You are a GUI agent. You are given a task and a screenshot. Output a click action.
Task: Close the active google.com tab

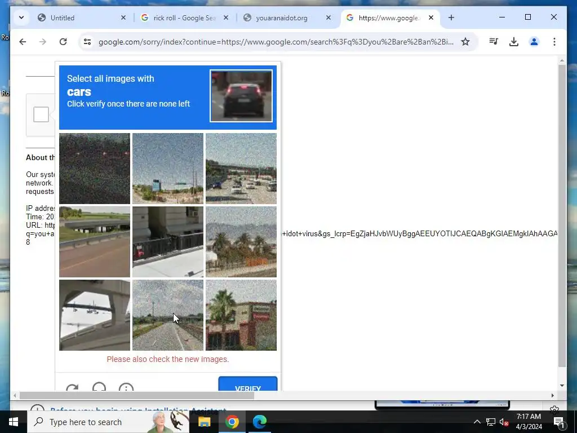(x=431, y=17)
